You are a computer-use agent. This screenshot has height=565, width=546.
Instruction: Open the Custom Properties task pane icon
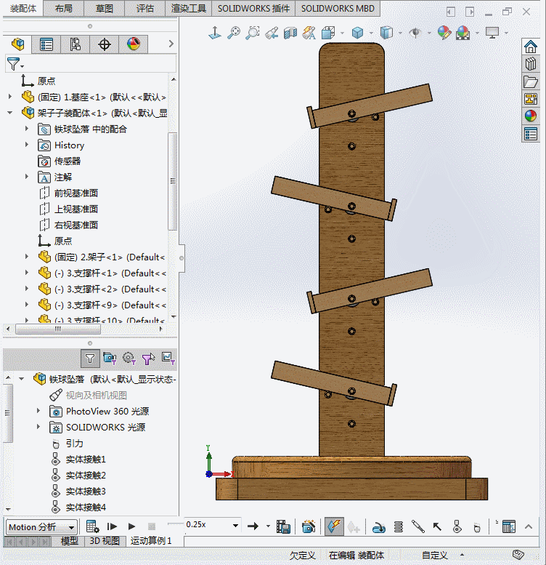click(531, 134)
